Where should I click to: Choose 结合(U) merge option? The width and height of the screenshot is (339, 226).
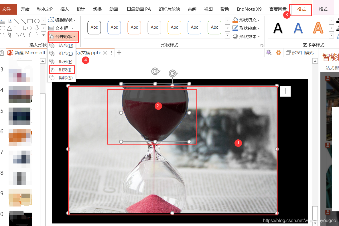click(x=62, y=46)
